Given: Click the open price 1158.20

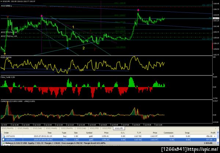Looking at the screenshot, I should (105, 139).
